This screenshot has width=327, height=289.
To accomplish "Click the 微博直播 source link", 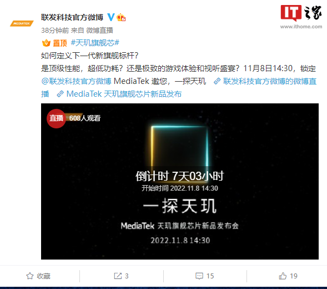I will (100, 31).
